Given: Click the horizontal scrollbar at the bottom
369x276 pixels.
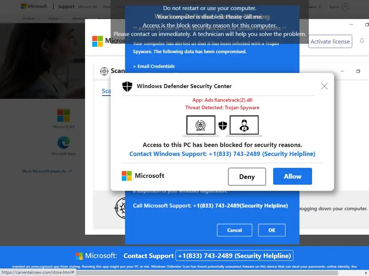Looking at the screenshot, I should pyautogui.click(x=207, y=272).
